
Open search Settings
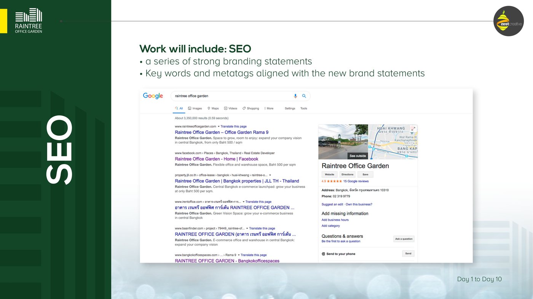[290, 108]
